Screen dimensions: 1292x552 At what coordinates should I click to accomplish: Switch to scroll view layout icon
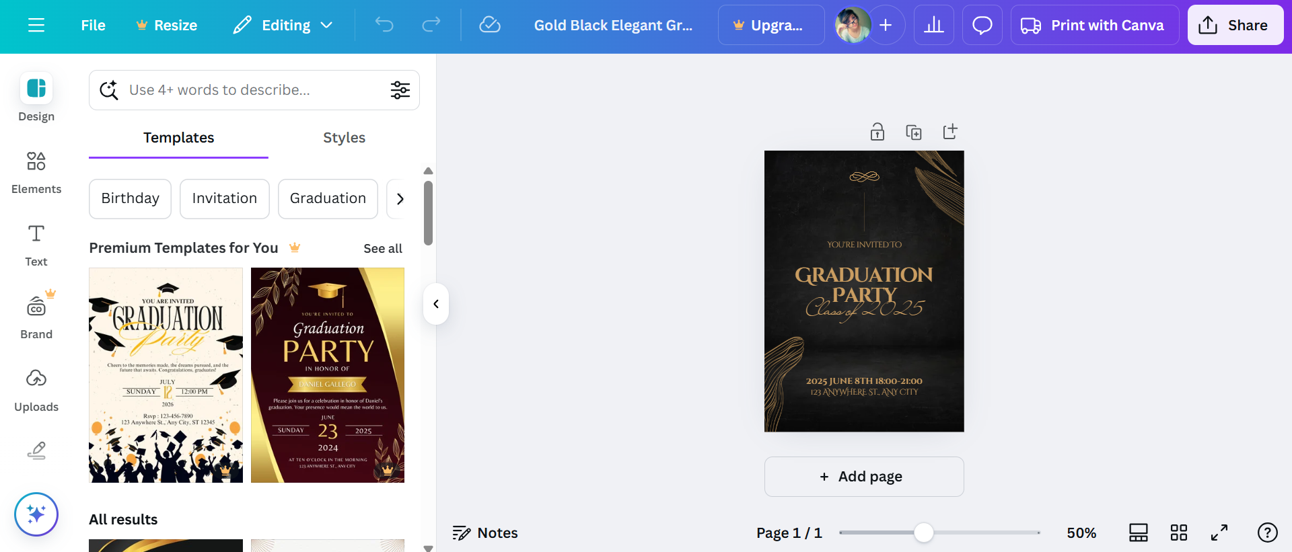(1139, 533)
